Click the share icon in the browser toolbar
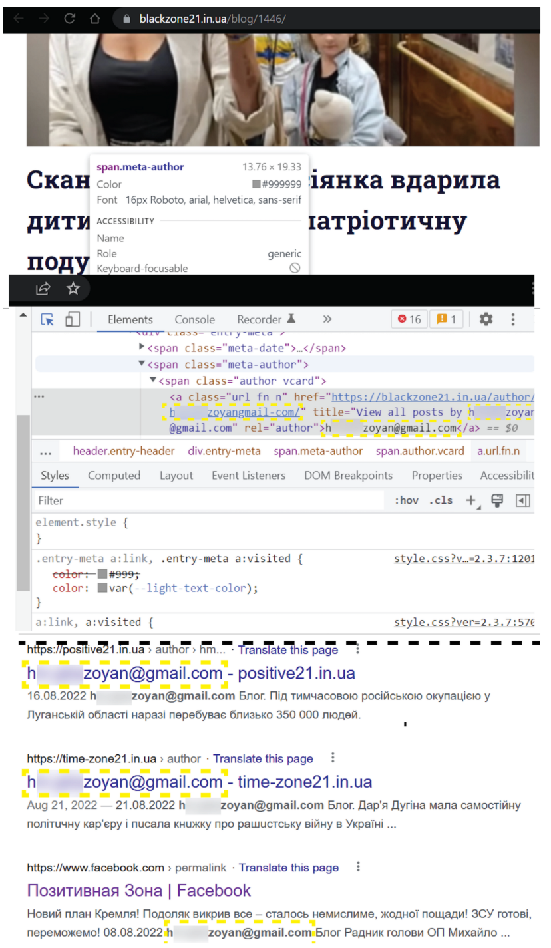The height and width of the screenshot is (948, 551). (42, 288)
